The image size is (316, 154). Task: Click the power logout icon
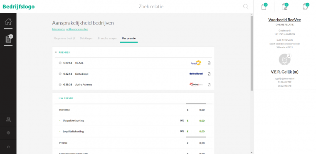pyautogui.click(x=8, y=147)
